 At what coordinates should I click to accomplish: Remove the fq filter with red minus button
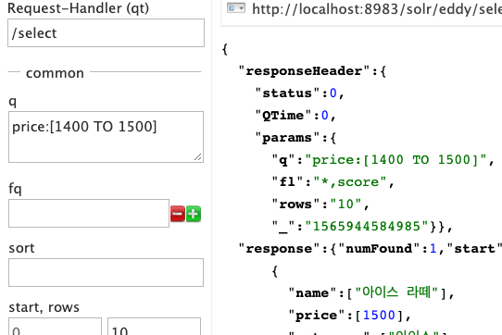pyautogui.click(x=177, y=214)
